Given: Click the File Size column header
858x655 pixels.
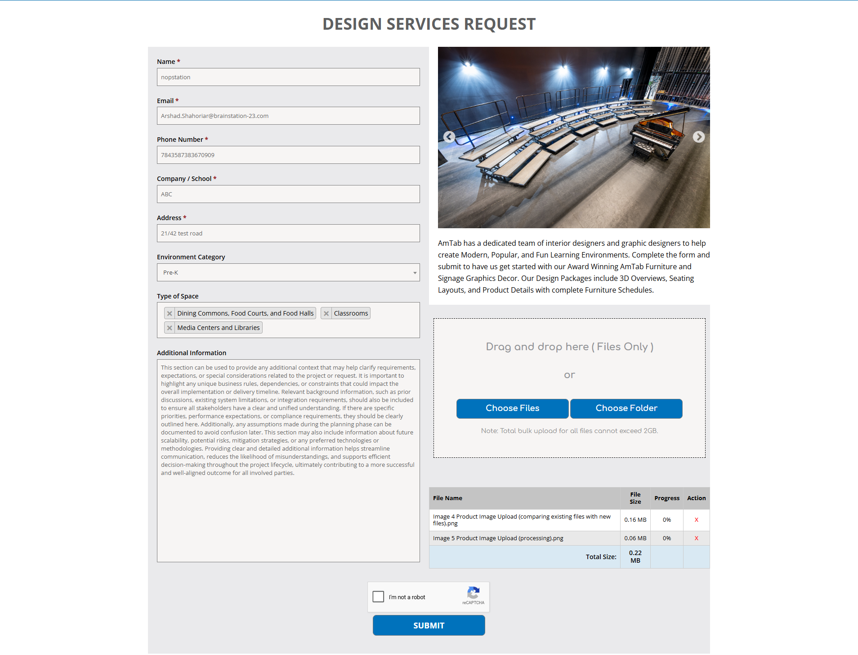Looking at the screenshot, I should click(x=635, y=498).
